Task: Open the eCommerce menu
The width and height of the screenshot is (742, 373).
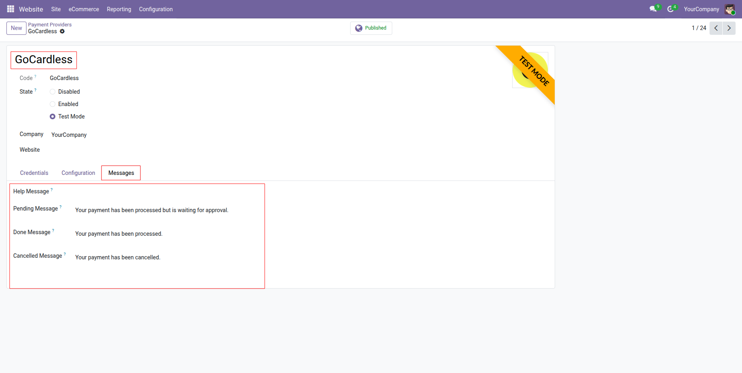Action: coord(84,9)
